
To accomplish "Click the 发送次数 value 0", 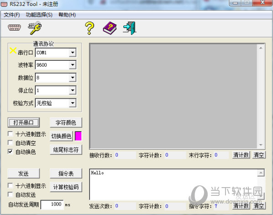I will pyautogui.click(x=117, y=206).
